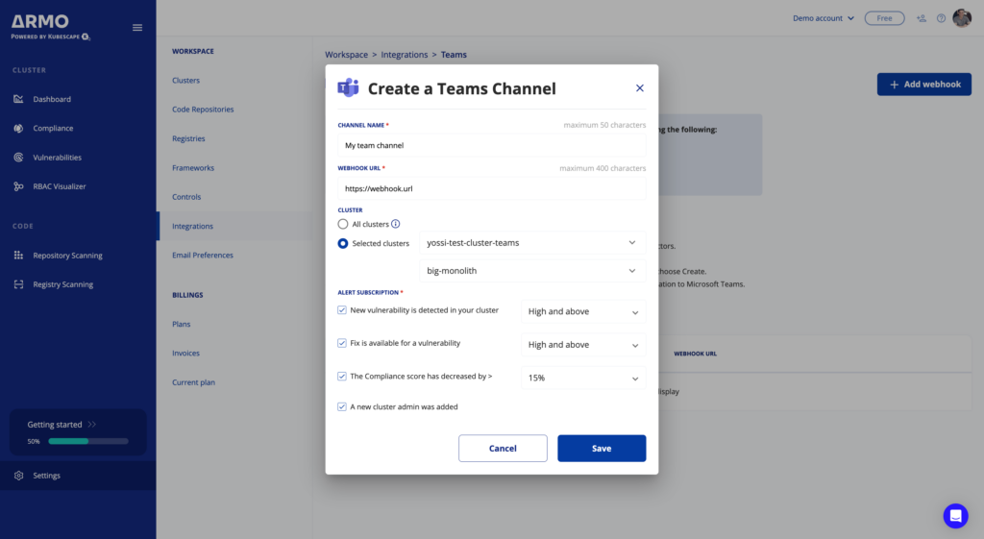
Task: Click the Repository Scanning grid icon
Action: pyautogui.click(x=19, y=256)
